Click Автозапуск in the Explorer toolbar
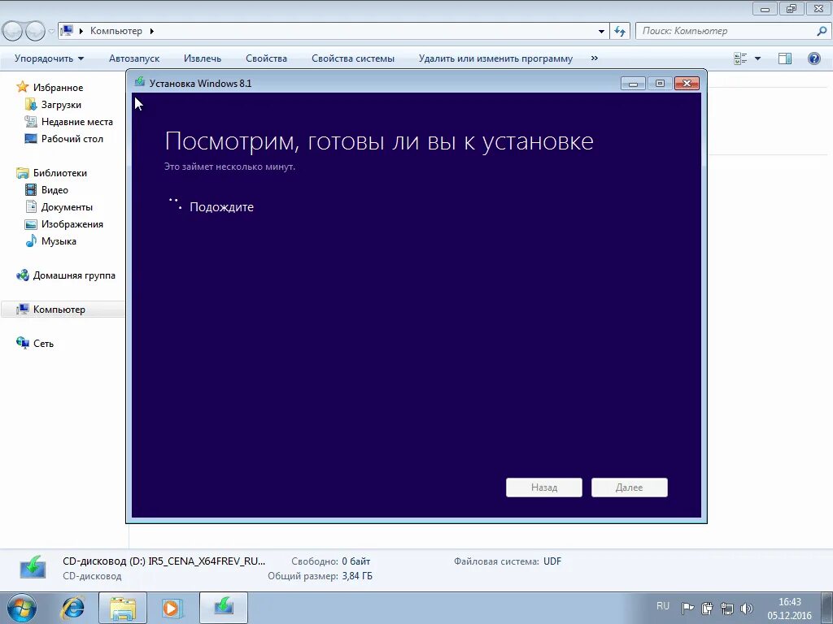833x624 pixels. pyautogui.click(x=134, y=58)
